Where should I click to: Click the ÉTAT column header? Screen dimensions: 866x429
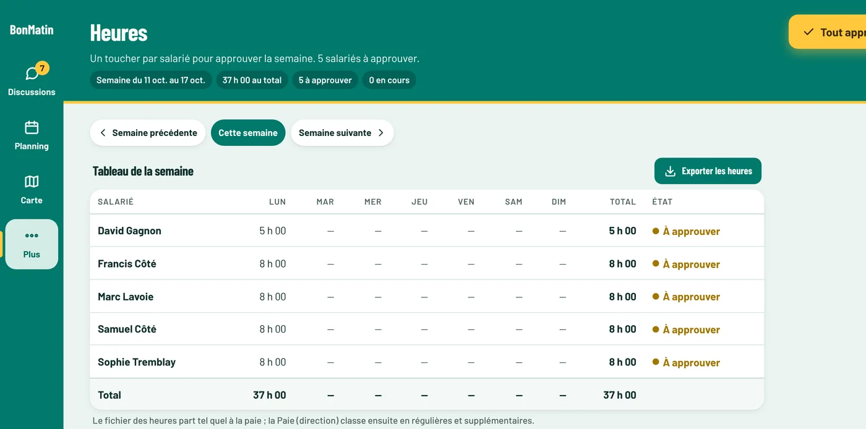662,202
